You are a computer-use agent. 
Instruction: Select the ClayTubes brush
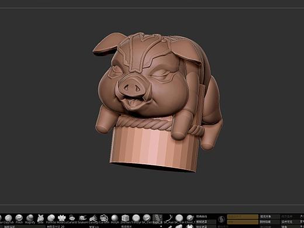[x=8, y=219]
